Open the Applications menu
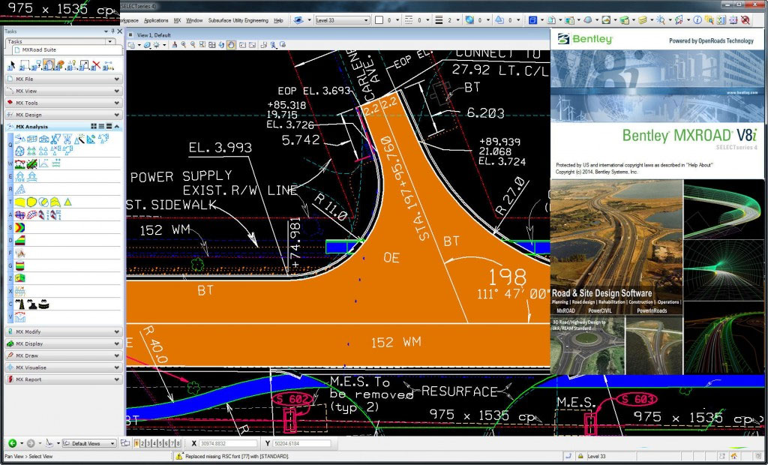768x465 pixels. 156,20
